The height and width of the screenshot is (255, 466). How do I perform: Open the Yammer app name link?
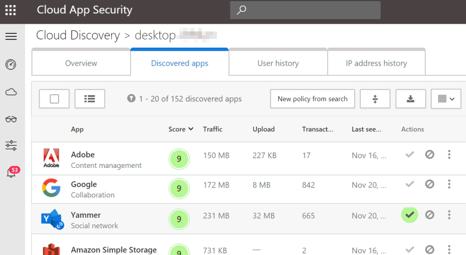point(86,215)
